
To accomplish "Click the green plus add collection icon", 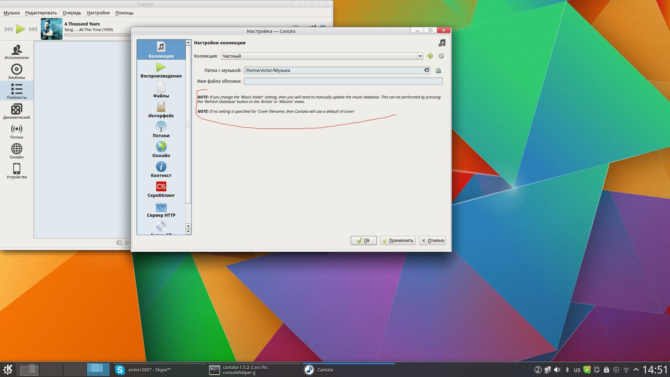I will click(x=430, y=56).
